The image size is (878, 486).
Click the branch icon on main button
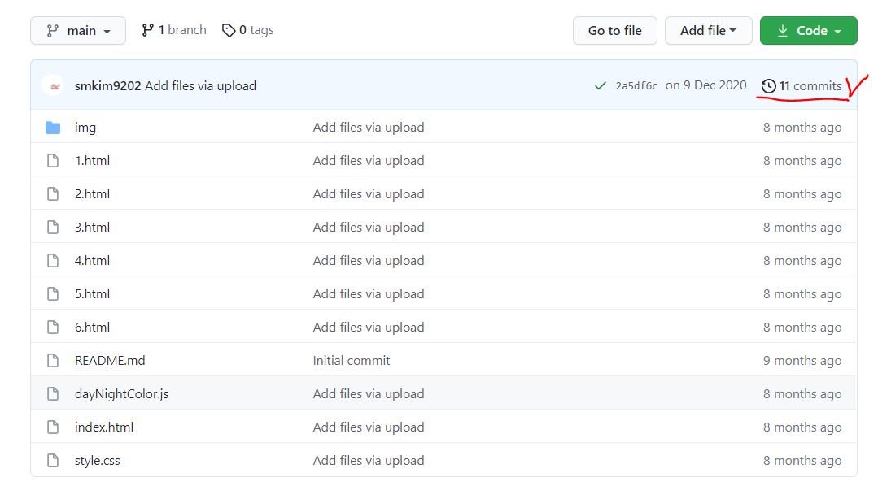pos(53,31)
